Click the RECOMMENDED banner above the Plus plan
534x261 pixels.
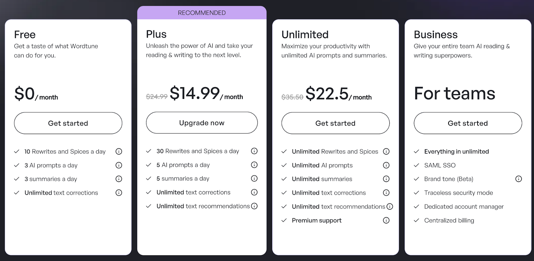202,13
